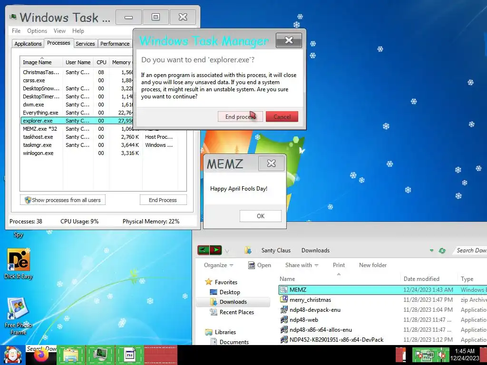Open Firefox from the taskbar
This screenshot has height=365, width=487.
point(41,355)
